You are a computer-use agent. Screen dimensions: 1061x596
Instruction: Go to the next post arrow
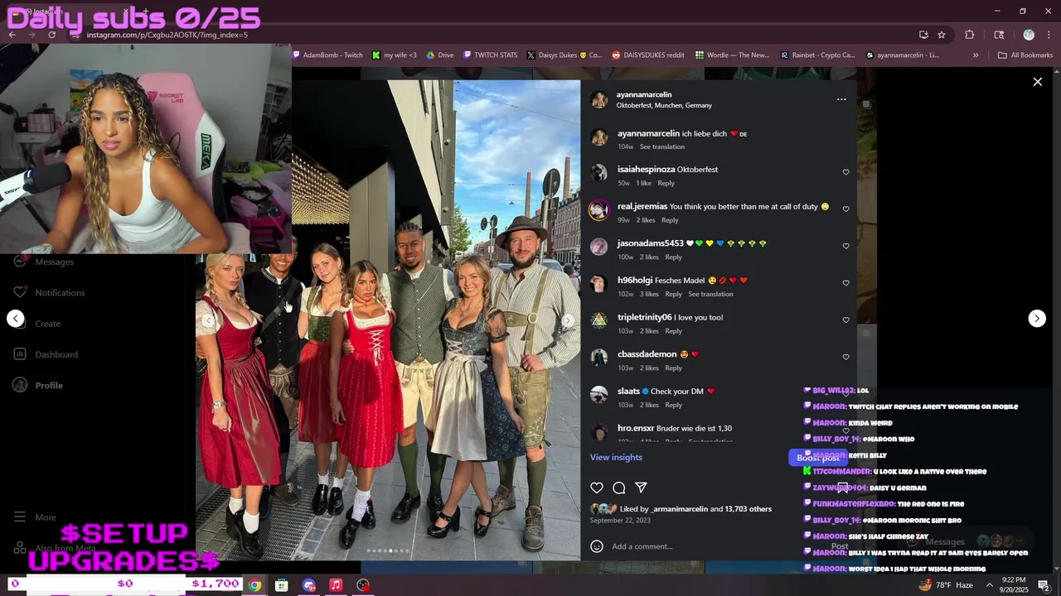1037,319
